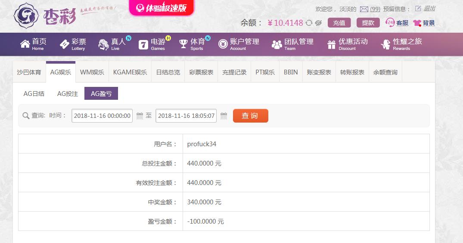Click the balance amount ¥10.4148
Image resolution: width=463 pixels, height=243 pixels.
click(x=285, y=23)
